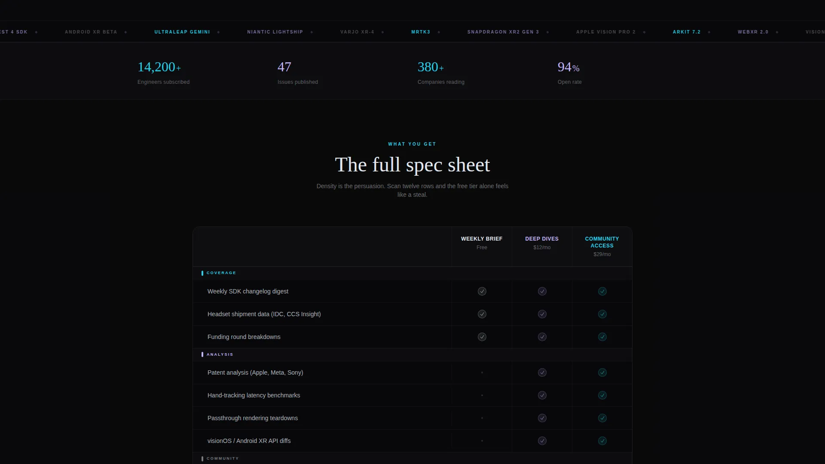Click Deep Dives checkmark for Patent analysis row

tap(542, 372)
